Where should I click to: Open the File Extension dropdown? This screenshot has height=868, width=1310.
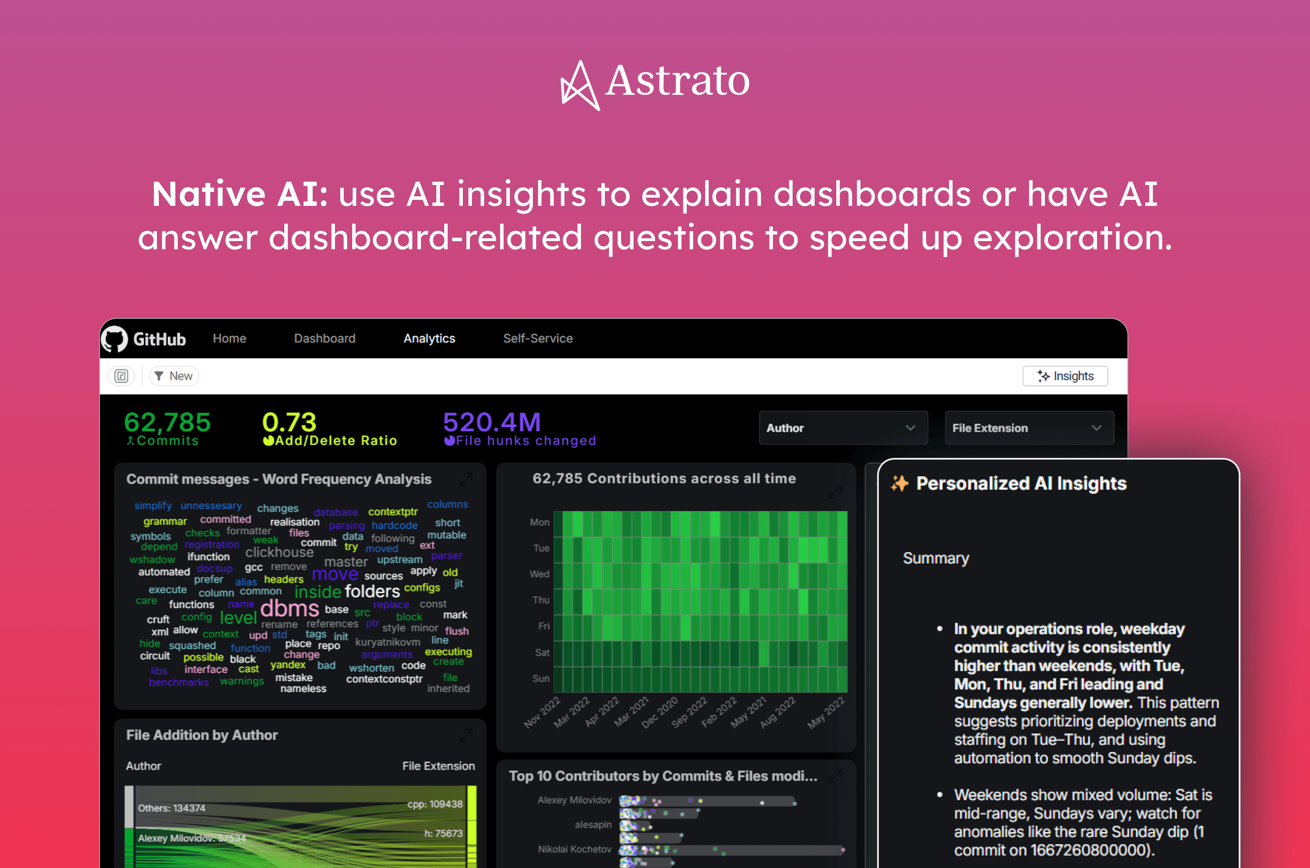(x=1028, y=428)
